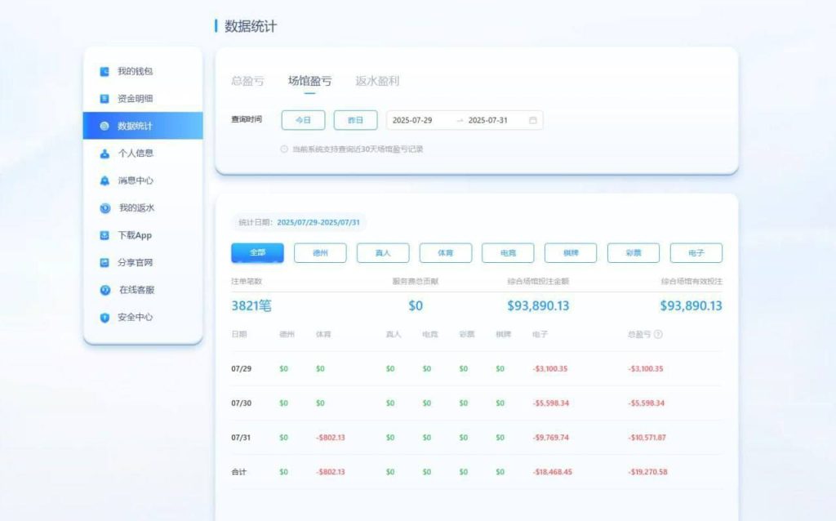Click the 昨日 button
Image resolution: width=836 pixels, height=521 pixels.
(x=356, y=120)
